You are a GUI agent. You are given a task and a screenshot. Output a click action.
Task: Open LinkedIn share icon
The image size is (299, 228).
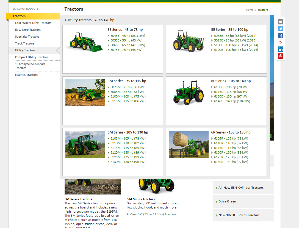(280, 49)
